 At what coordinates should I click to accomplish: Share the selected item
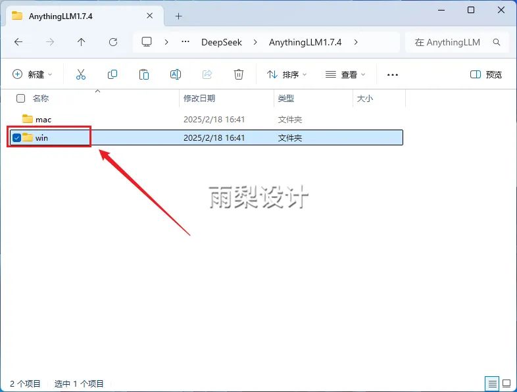pyautogui.click(x=207, y=74)
